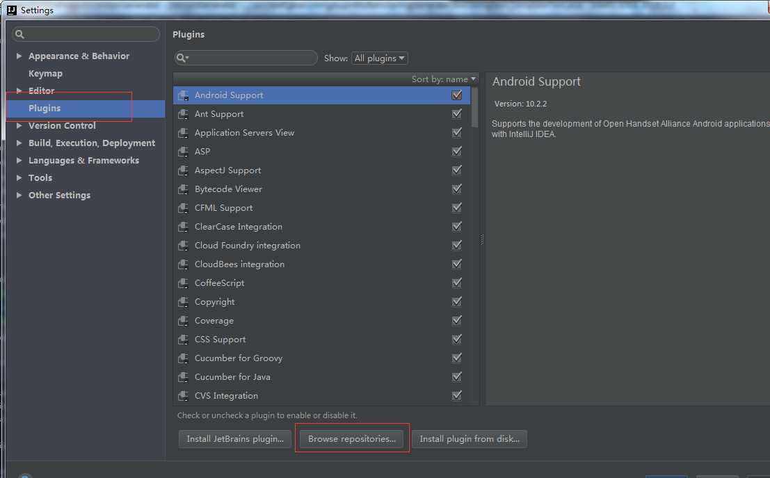The width and height of the screenshot is (770, 478).
Task: Select the Appearance & Behavior tree label
Action: pyautogui.click(x=79, y=56)
